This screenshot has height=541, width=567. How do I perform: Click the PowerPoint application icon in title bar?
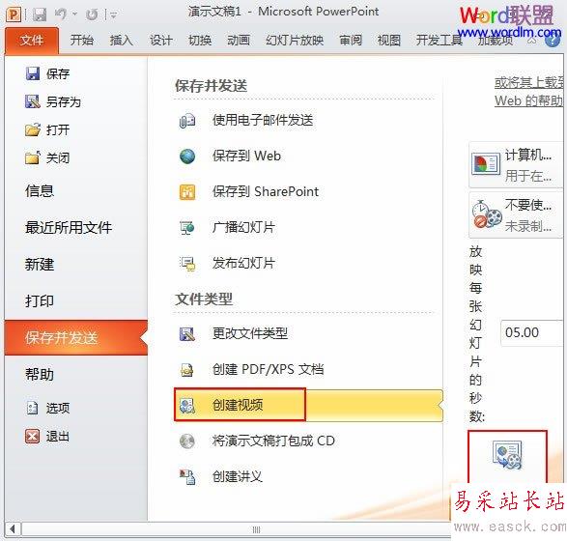pyautogui.click(x=14, y=14)
